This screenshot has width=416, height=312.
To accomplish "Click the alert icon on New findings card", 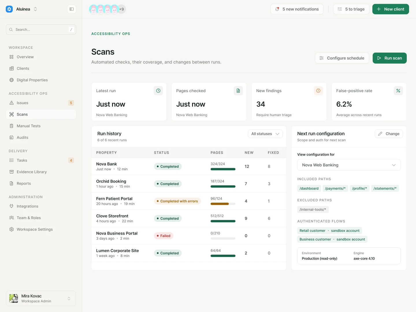I will (x=318, y=91).
